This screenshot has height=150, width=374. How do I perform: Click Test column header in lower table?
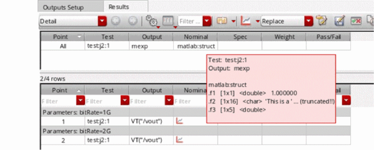click(107, 90)
